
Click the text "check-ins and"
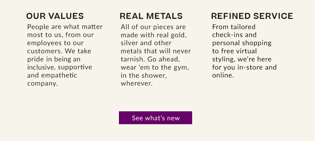(234, 35)
